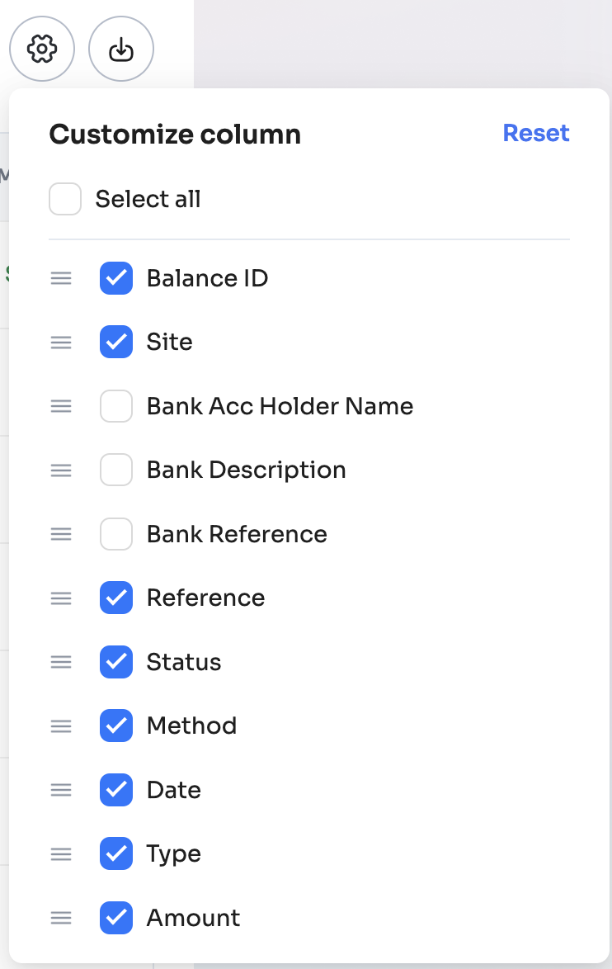
Task: Click the Bank Description label
Action: point(246,470)
